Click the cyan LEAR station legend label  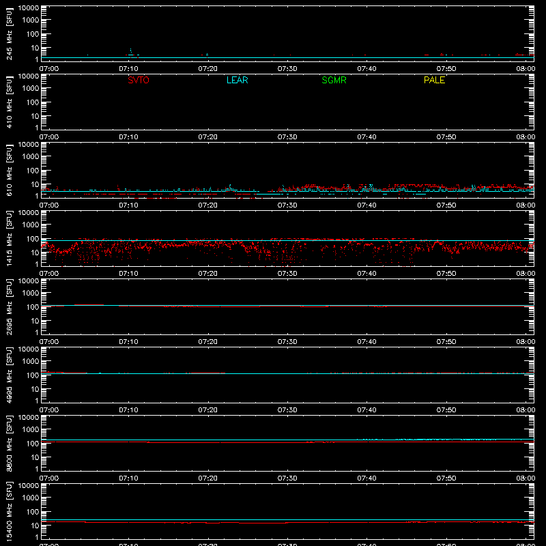237,80
